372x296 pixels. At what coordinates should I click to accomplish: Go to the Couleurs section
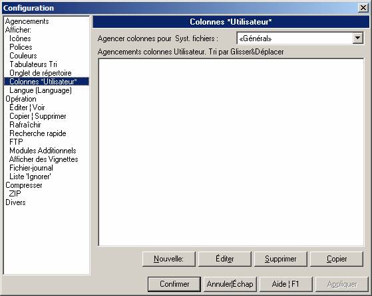click(23, 56)
